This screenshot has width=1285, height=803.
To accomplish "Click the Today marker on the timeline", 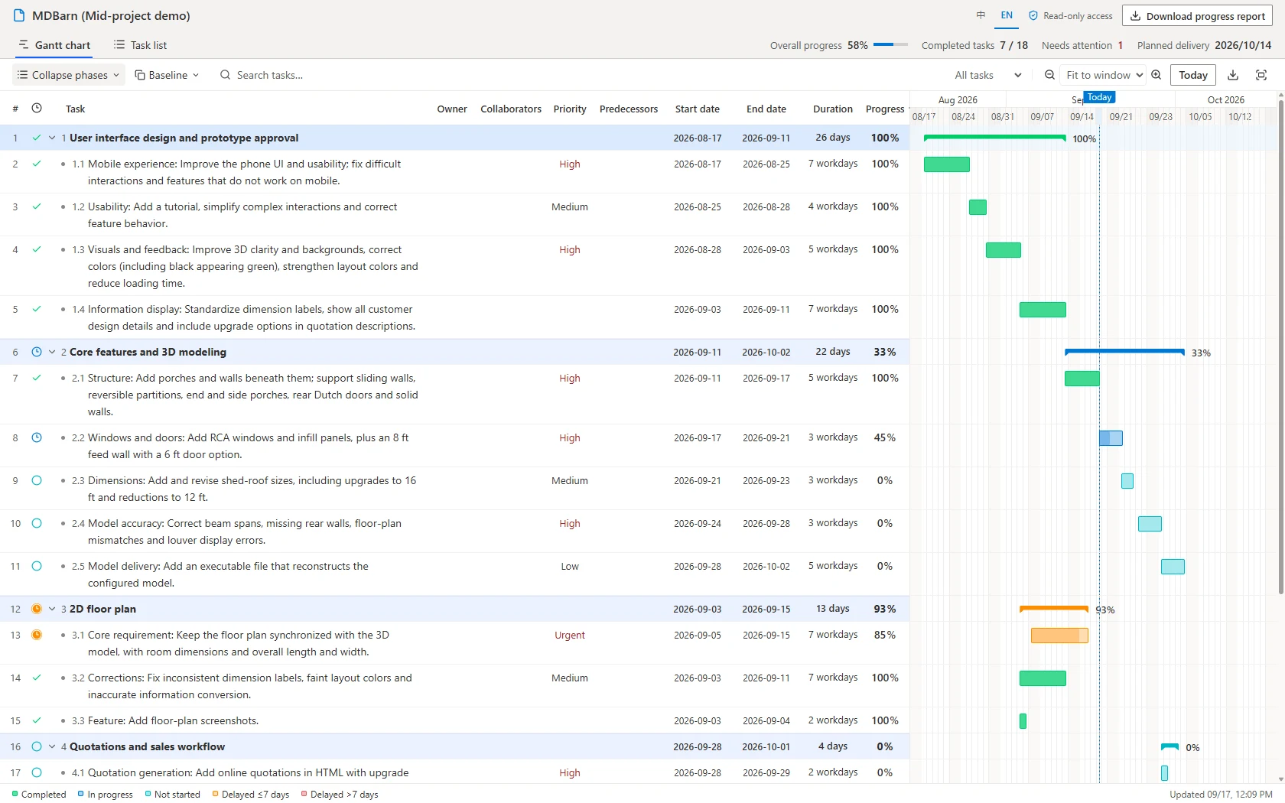I will pyautogui.click(x=1099, y=97).
